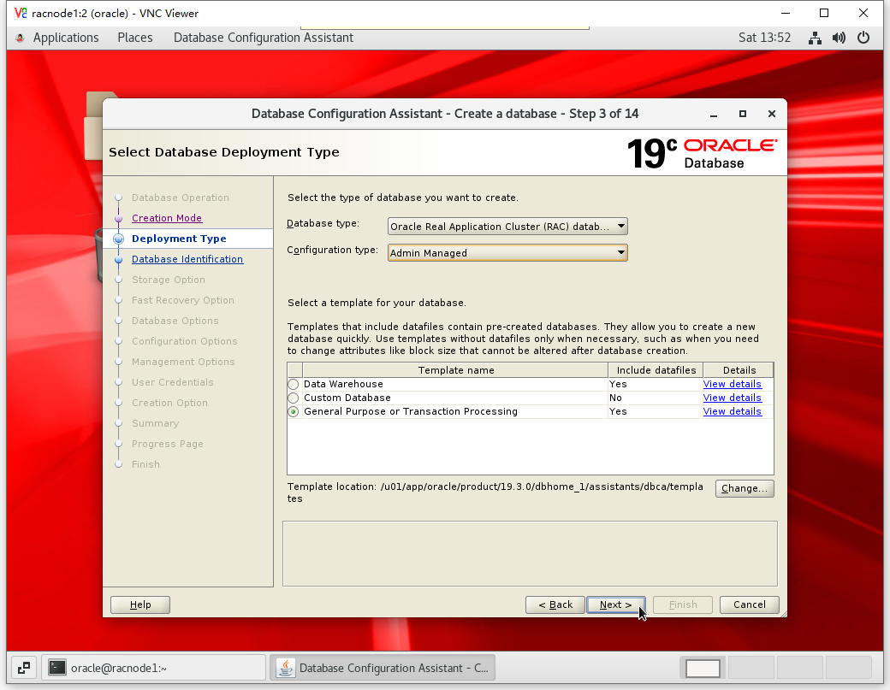890x690 pixels.
Task: Click the VNC Viewer logo icon in the title bar
Action: pyautogui.click(x=20, y=13)
